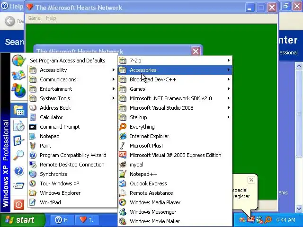The image size is (303, 227).
Task: Open Windows Messenger
Action: point(175,212)
